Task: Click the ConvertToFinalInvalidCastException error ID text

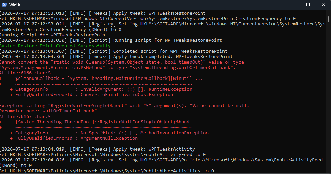Action: pos(127,95)
